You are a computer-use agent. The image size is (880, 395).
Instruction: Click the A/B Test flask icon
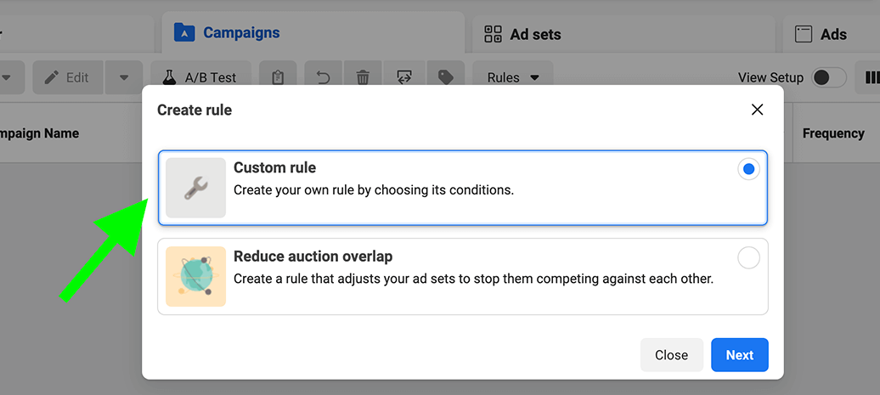[170, 77]
